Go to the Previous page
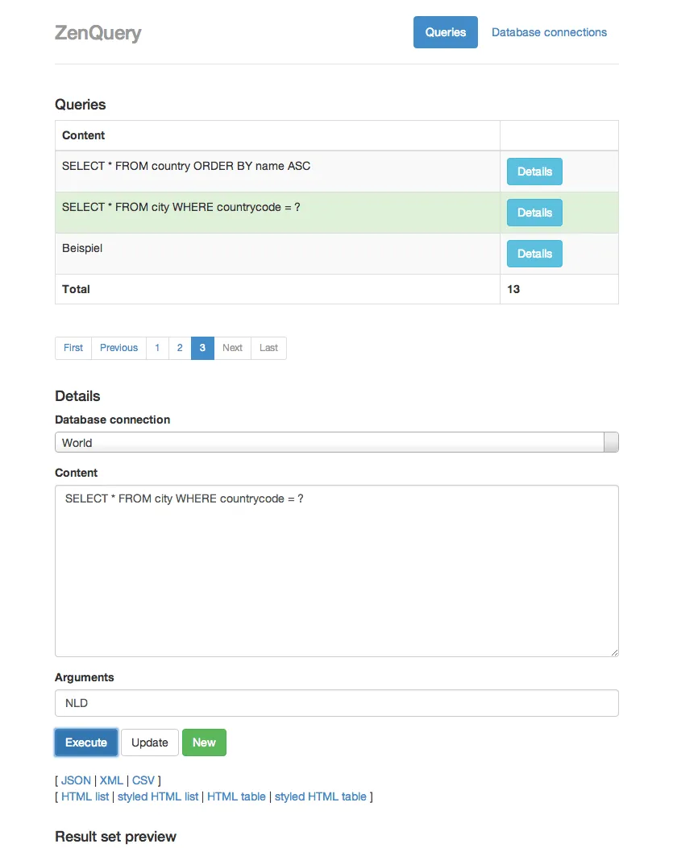 pos(118,348)
